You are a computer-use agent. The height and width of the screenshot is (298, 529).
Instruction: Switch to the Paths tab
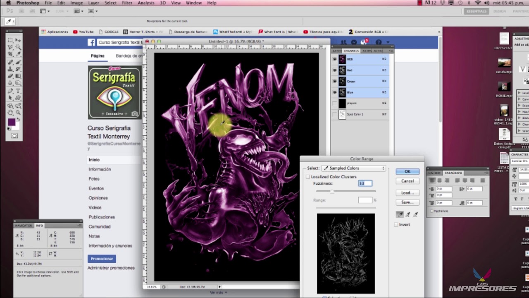pos(367,51)
